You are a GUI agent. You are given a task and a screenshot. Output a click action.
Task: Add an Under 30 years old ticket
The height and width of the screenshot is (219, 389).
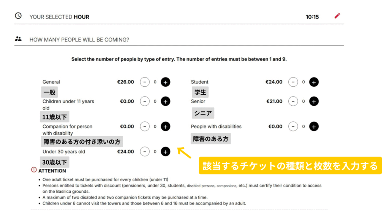pyautogui.click(x=166, y=151)
